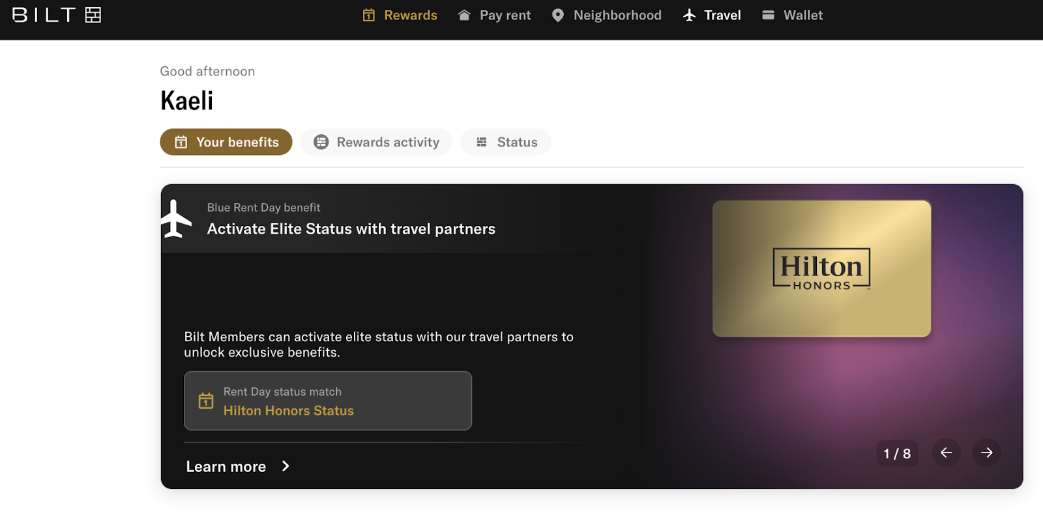
Task: Switch to the Status tab
Action: (506, 142)
